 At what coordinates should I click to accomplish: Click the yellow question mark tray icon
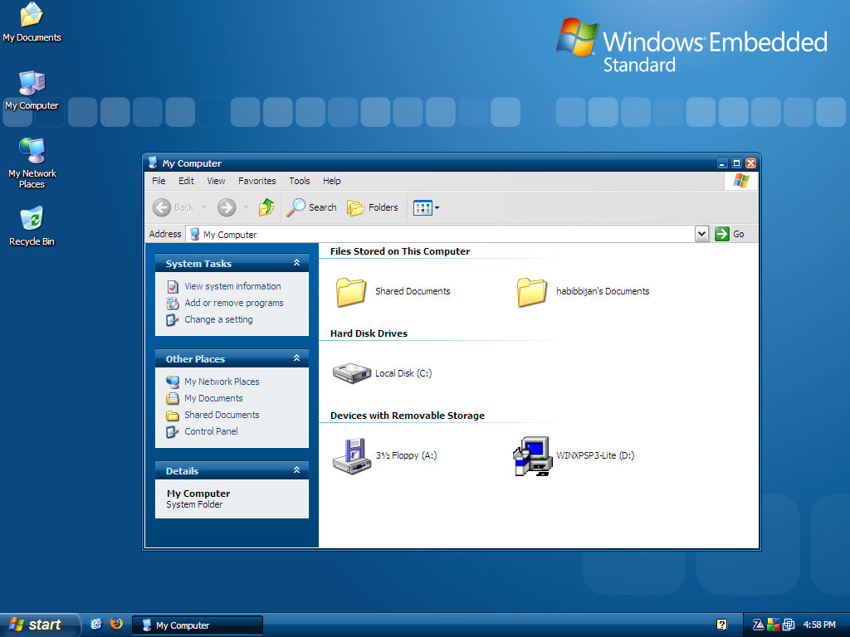pos(721,625)
